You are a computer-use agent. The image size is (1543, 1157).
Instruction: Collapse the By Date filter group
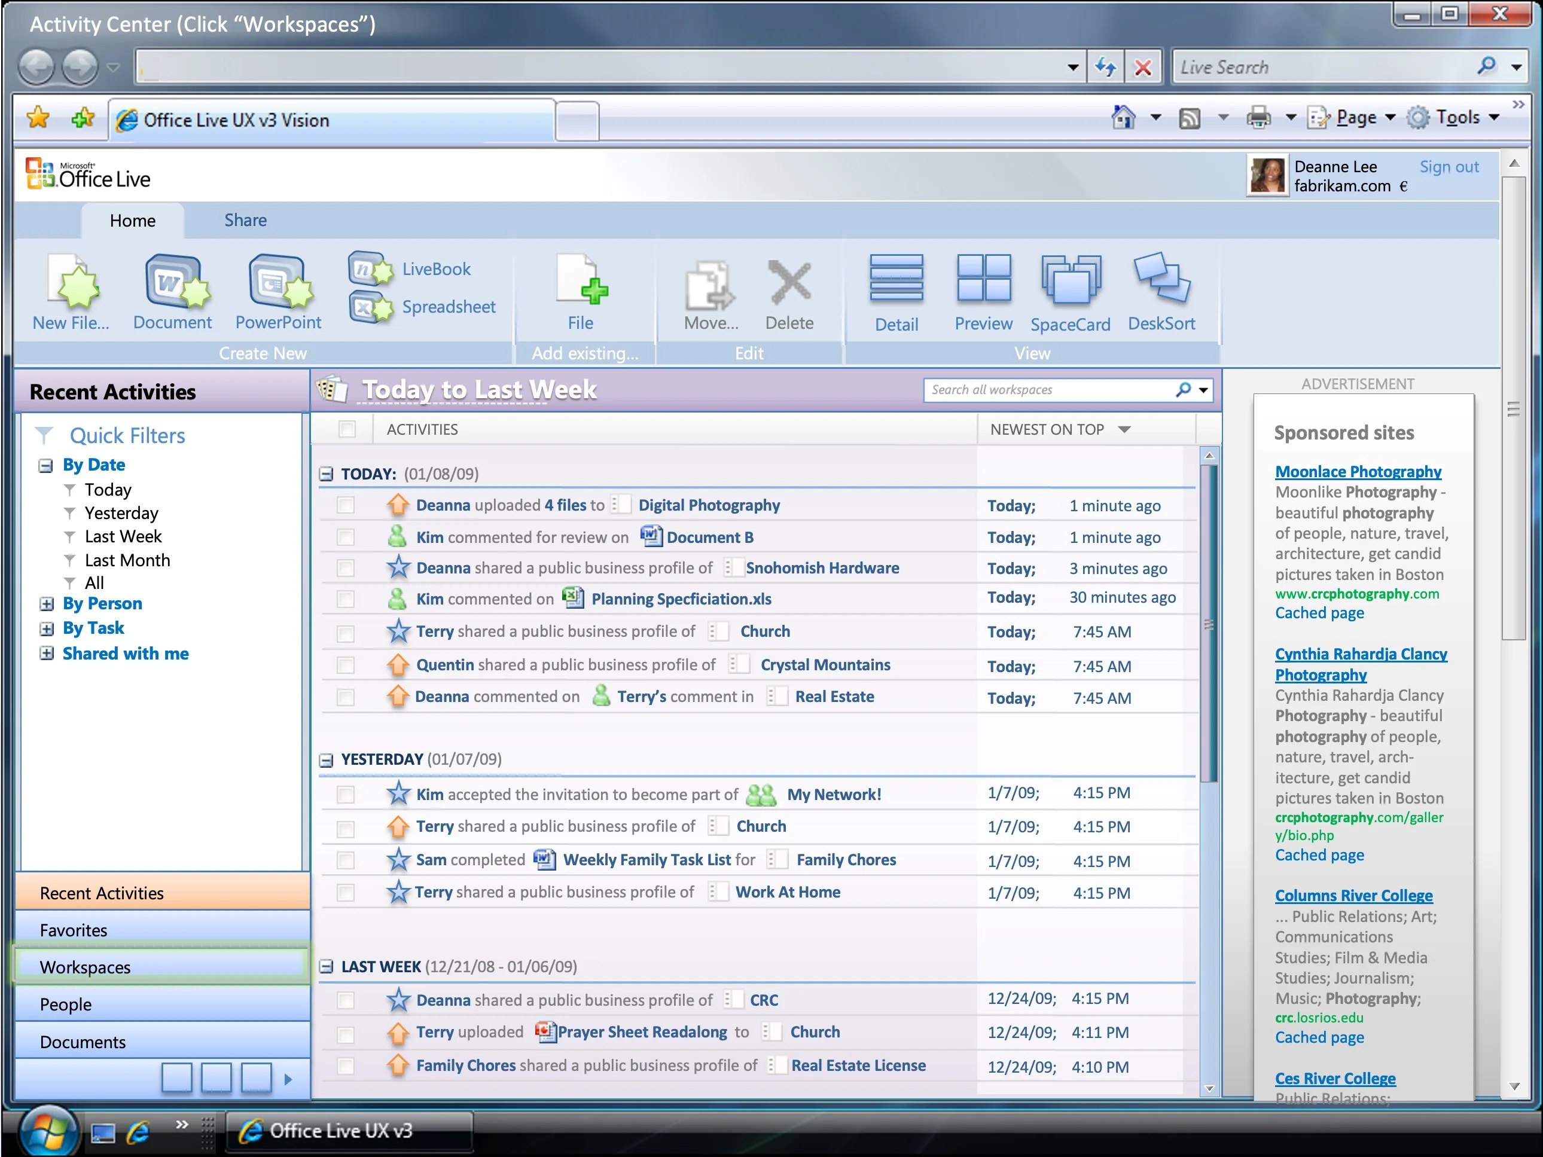point(46,466)
